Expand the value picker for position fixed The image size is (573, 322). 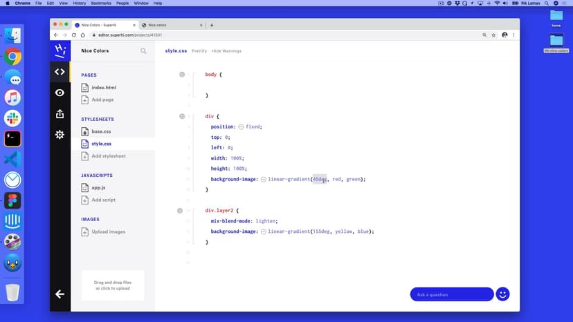[241, 127]
